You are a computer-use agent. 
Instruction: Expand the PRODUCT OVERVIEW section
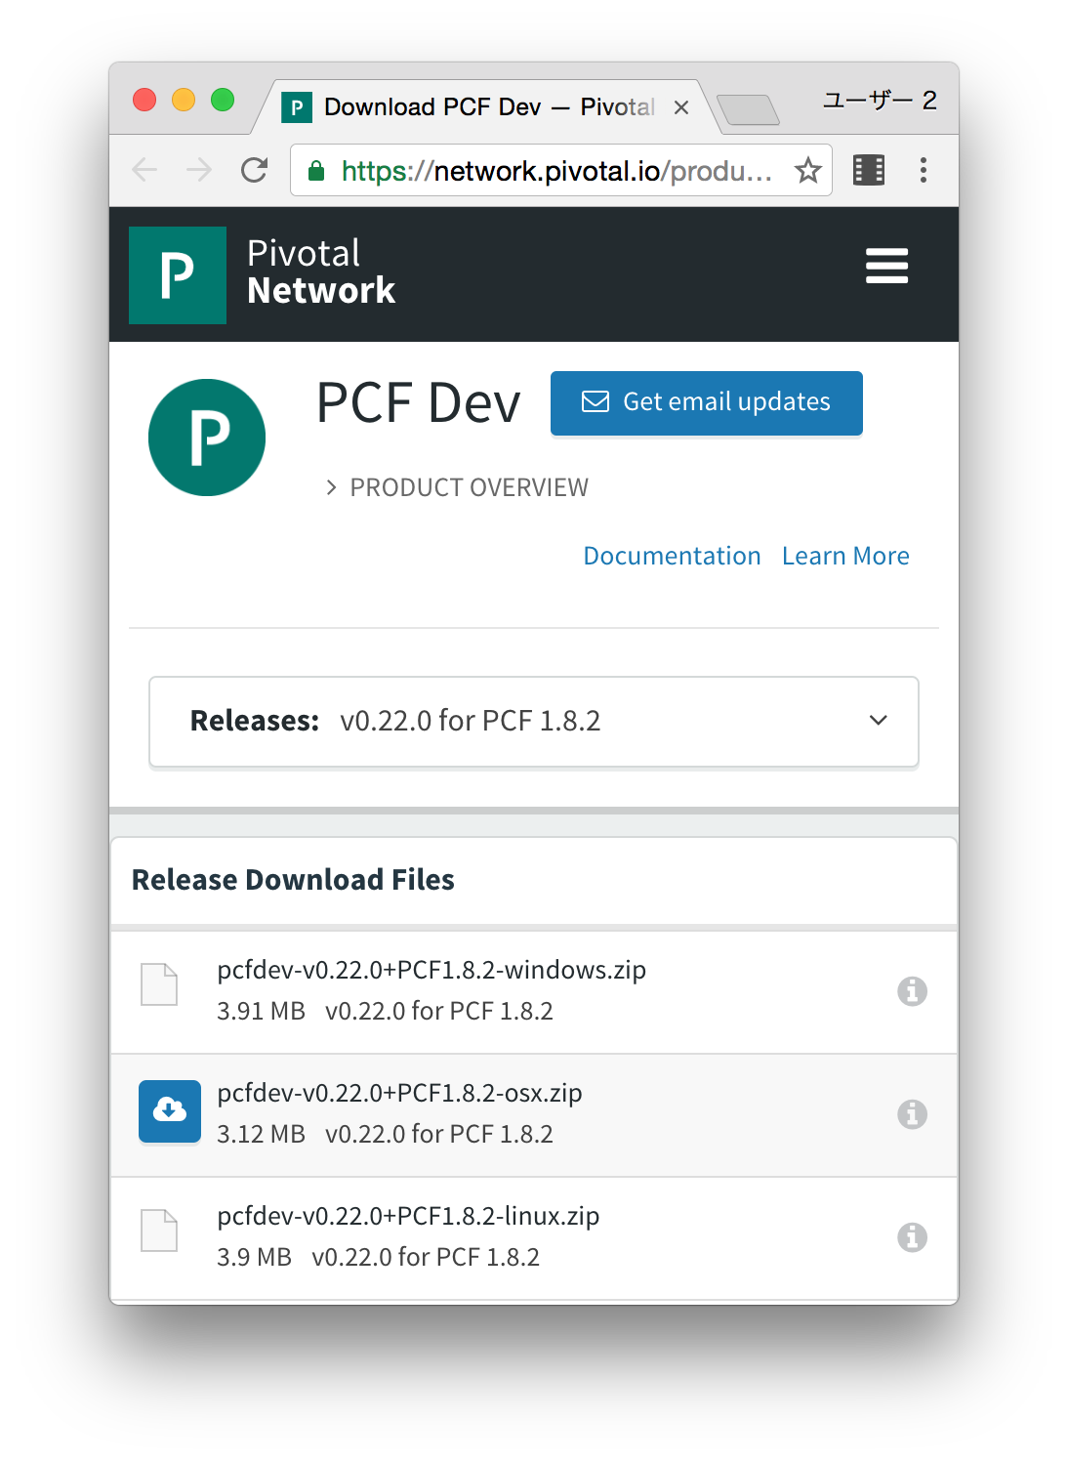click(x=457, y=487)
